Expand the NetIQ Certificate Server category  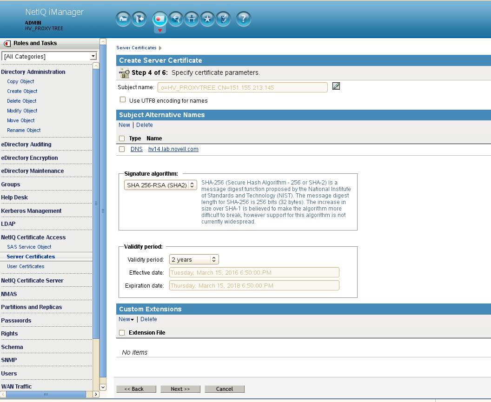pyautogui.click(x=32, y=281)
